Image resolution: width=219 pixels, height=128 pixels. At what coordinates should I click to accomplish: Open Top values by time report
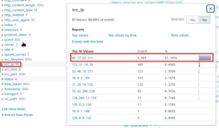[122, 35]
